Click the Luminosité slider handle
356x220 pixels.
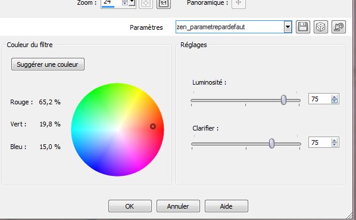click(x=283, y=100)
